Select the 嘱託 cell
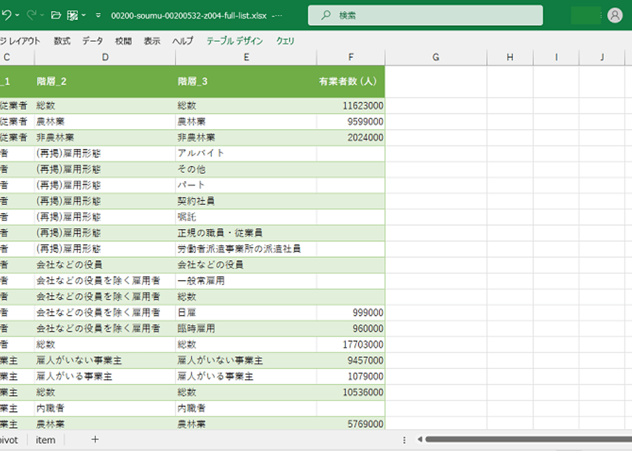632x451 pixels. click(x=246, y=217)
